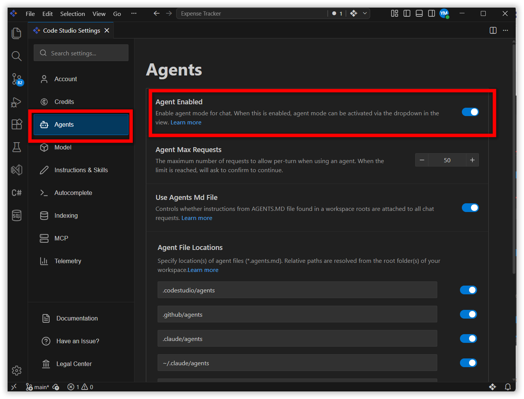
Task: Disable the .claude/agents location toggle
Action: 468,339
